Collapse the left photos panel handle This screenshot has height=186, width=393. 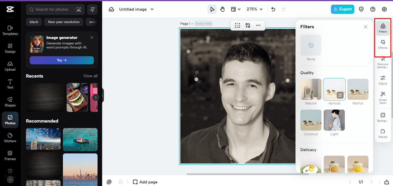click(x=103, y=95)
